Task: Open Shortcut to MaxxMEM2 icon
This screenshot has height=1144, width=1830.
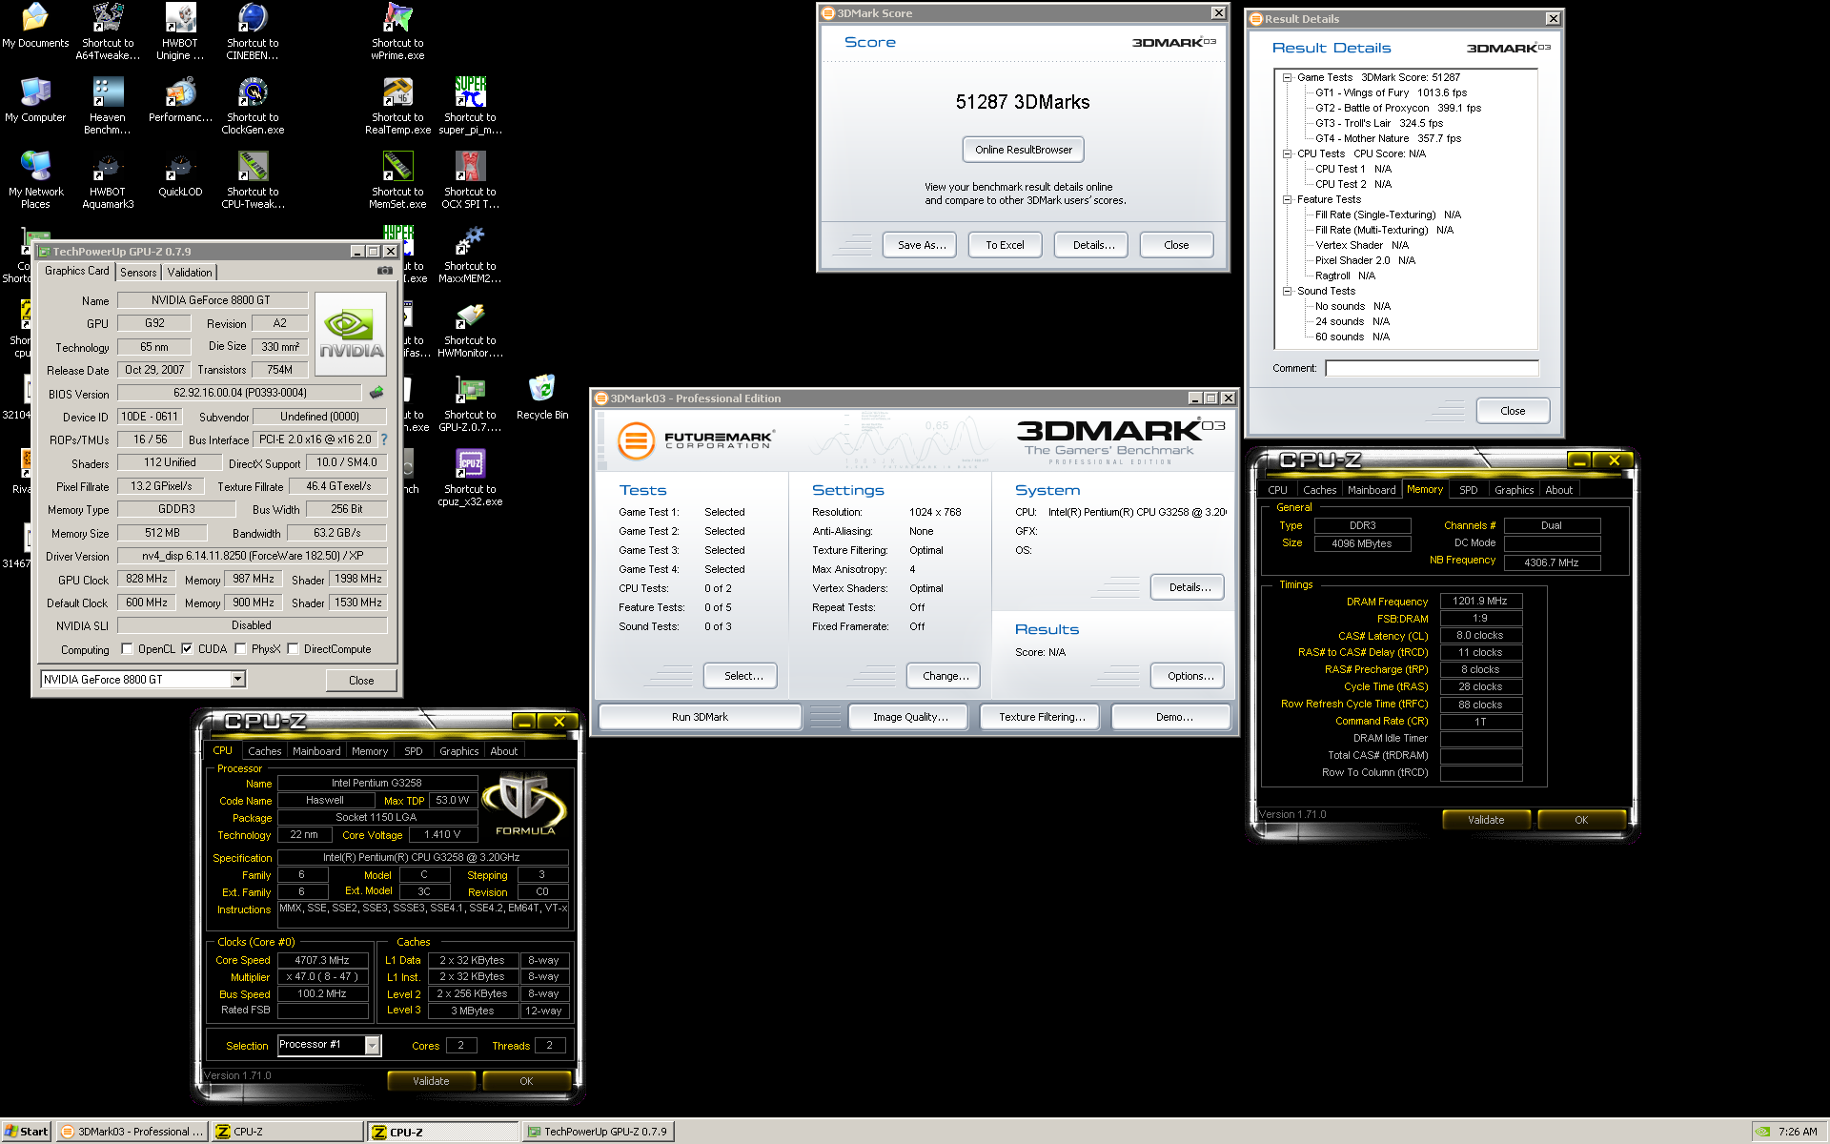Action: (x=470, y=255)
